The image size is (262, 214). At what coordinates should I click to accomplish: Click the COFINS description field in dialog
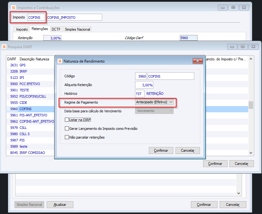click(x=171, y=76)
